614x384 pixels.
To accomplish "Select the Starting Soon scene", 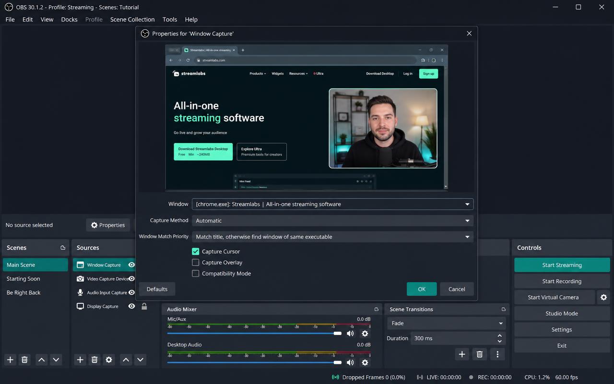I will pos(35,279).
